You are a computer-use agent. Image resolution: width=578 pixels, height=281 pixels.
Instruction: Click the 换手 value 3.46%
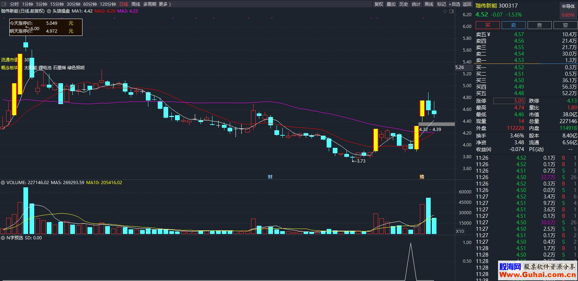(x=517, y=136)
